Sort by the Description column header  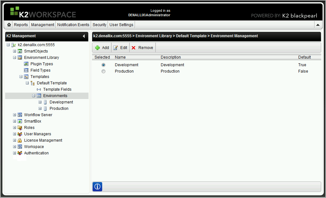pyautogui.click(x=171, y=57)
